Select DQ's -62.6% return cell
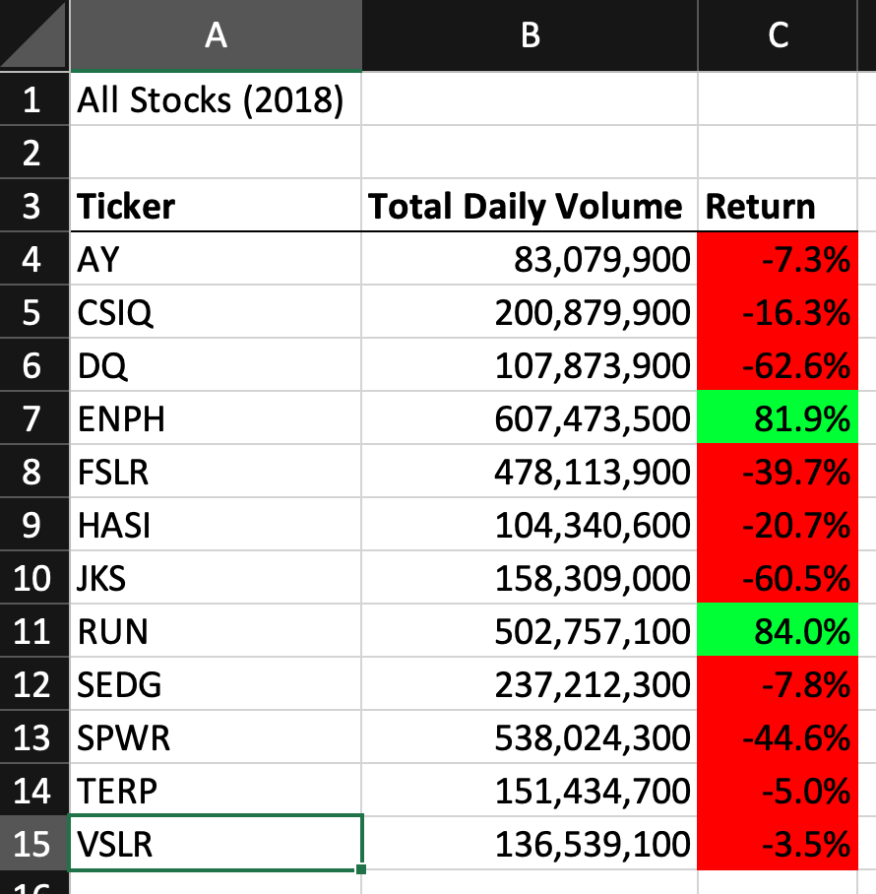The width and height of the screenshot is (876, 894). click(x=778, y=365)
